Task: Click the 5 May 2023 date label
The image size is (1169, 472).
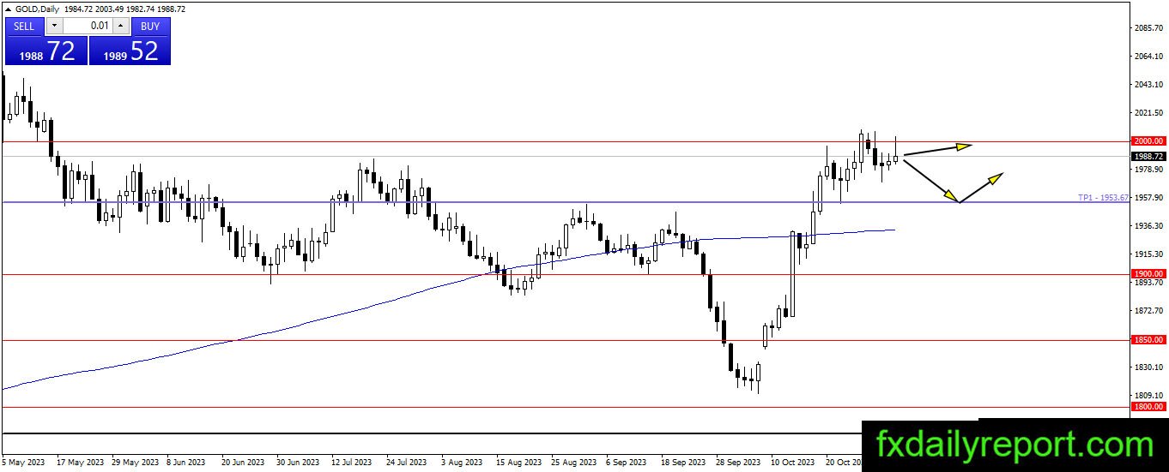Action: pos(25,463)
